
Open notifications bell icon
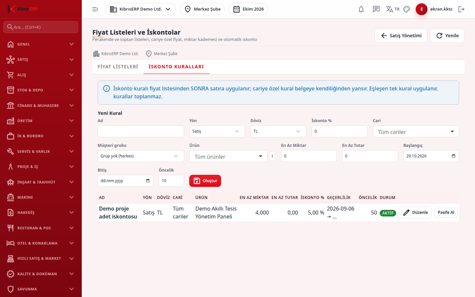tap(361, 9)
